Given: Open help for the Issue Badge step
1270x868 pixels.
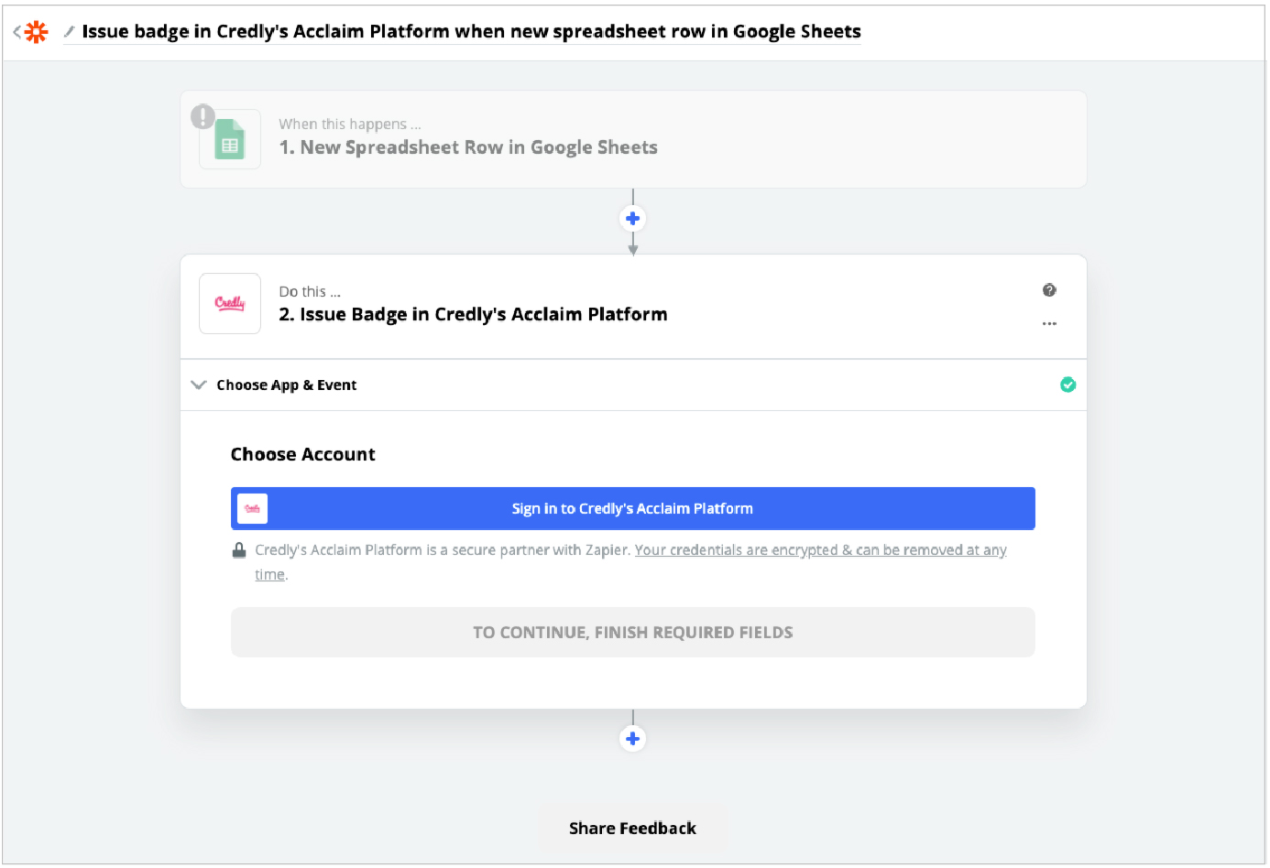Looking at the screenshot, I should coord(1049,290).
